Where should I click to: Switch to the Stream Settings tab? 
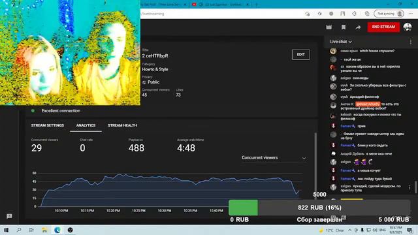pos(48,125)
